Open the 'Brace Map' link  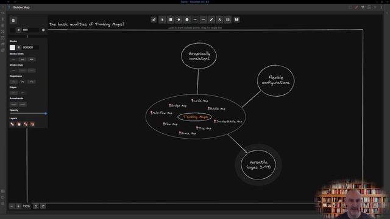[188, 133]
